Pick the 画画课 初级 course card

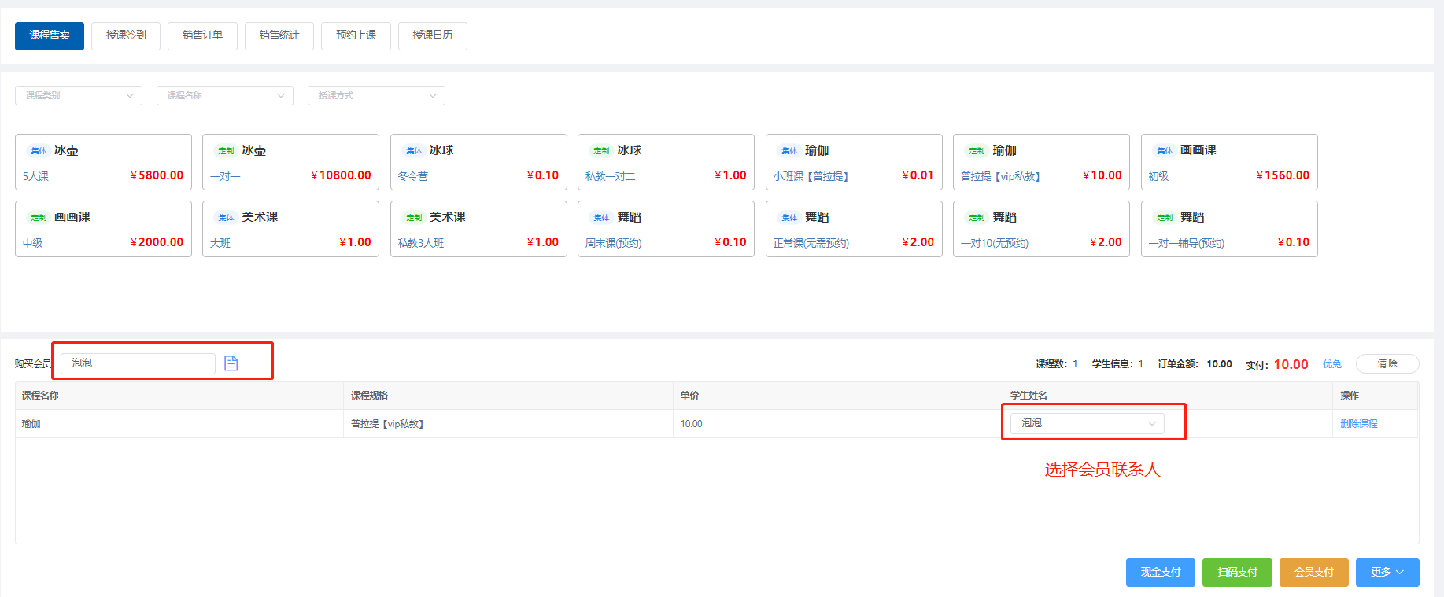click(x=1228, y=162)
